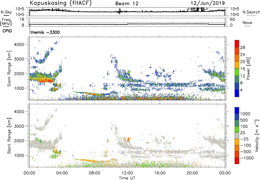Click the '12:00' time axis tick label
Screen dimensions: 260x180
(127, 173)
